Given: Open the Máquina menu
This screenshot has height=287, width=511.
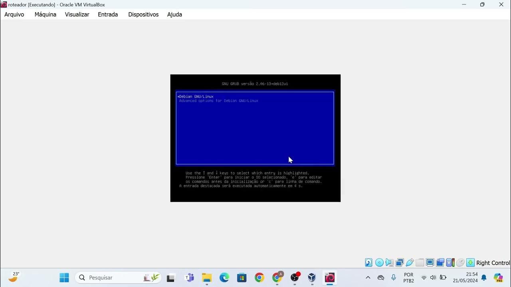Looking at the screenshot, I should 46,14.
